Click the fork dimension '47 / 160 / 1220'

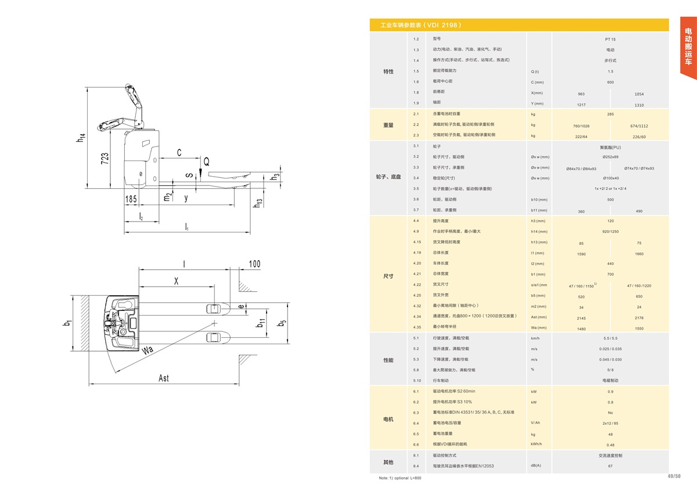click(639, 286)
